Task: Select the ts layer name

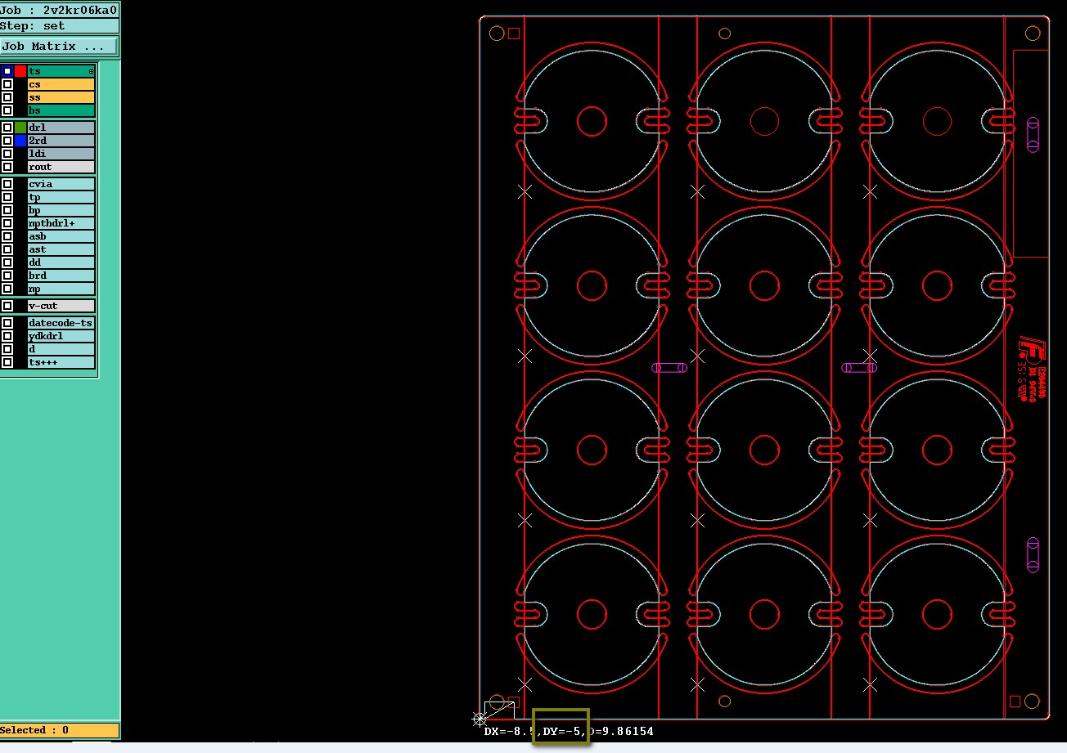Action: pos(61,71)
